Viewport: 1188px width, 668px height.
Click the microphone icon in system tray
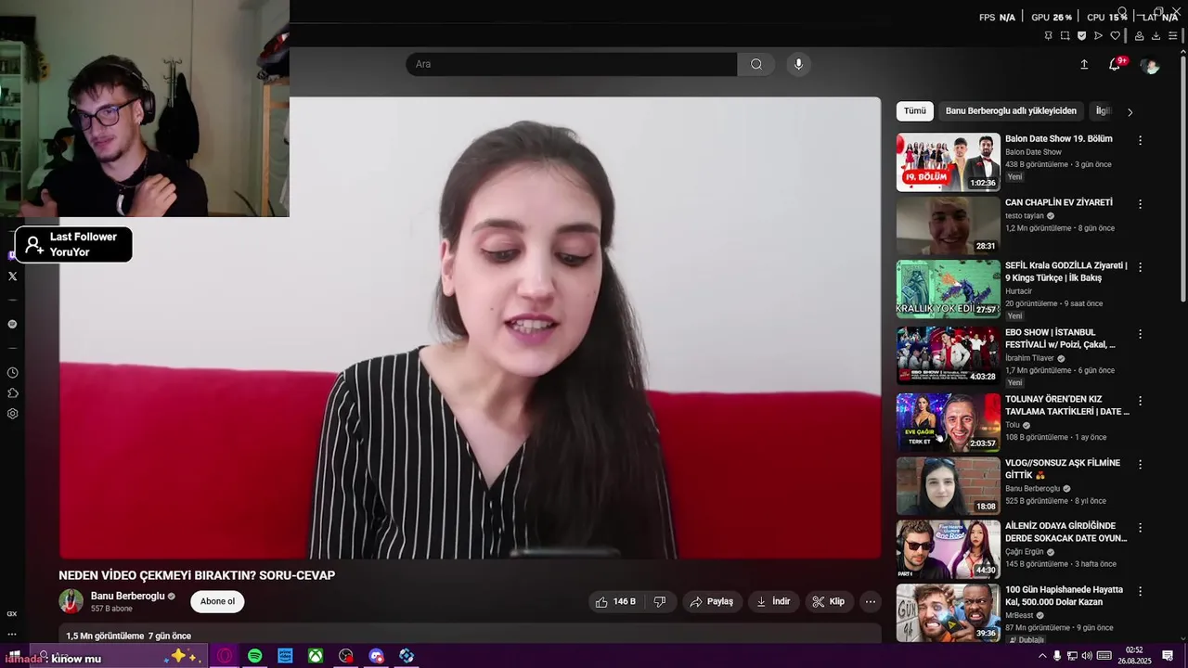point(1056,656)
